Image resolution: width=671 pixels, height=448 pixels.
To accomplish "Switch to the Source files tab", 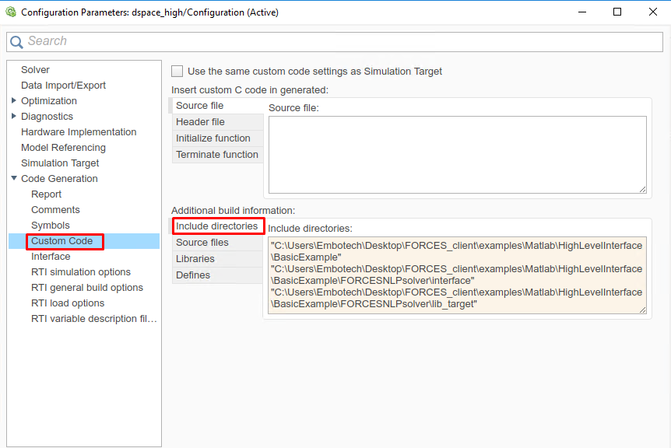I will [202, 243].
